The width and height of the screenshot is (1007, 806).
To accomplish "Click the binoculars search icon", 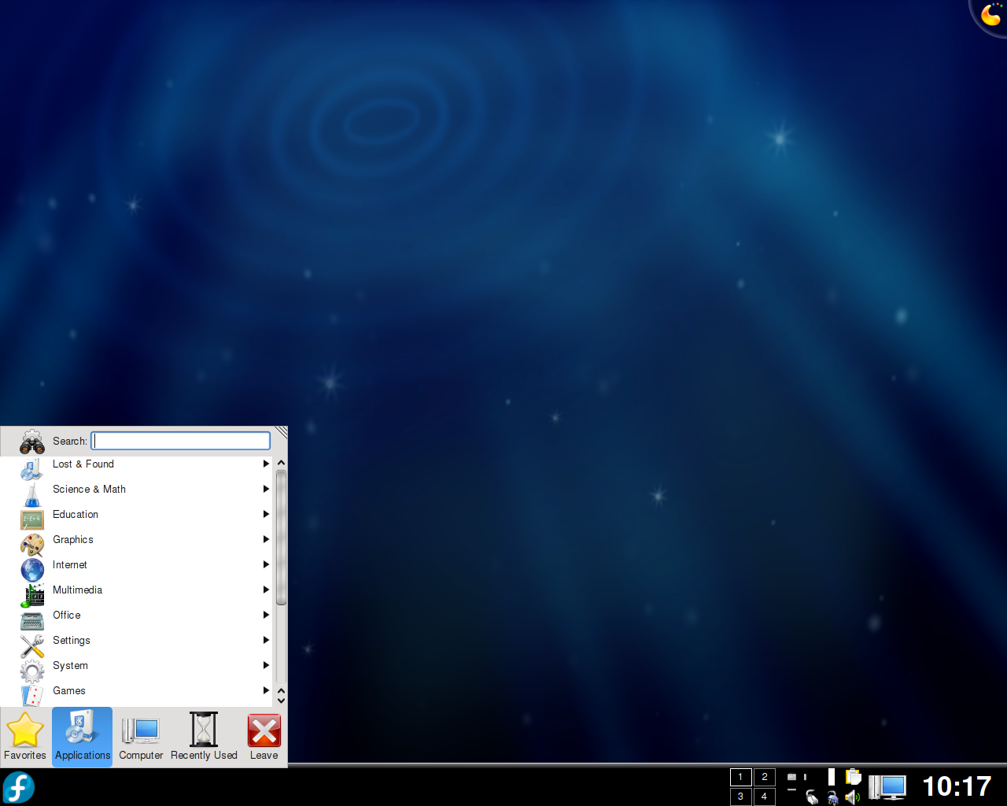I will click(x=32, y=442).
